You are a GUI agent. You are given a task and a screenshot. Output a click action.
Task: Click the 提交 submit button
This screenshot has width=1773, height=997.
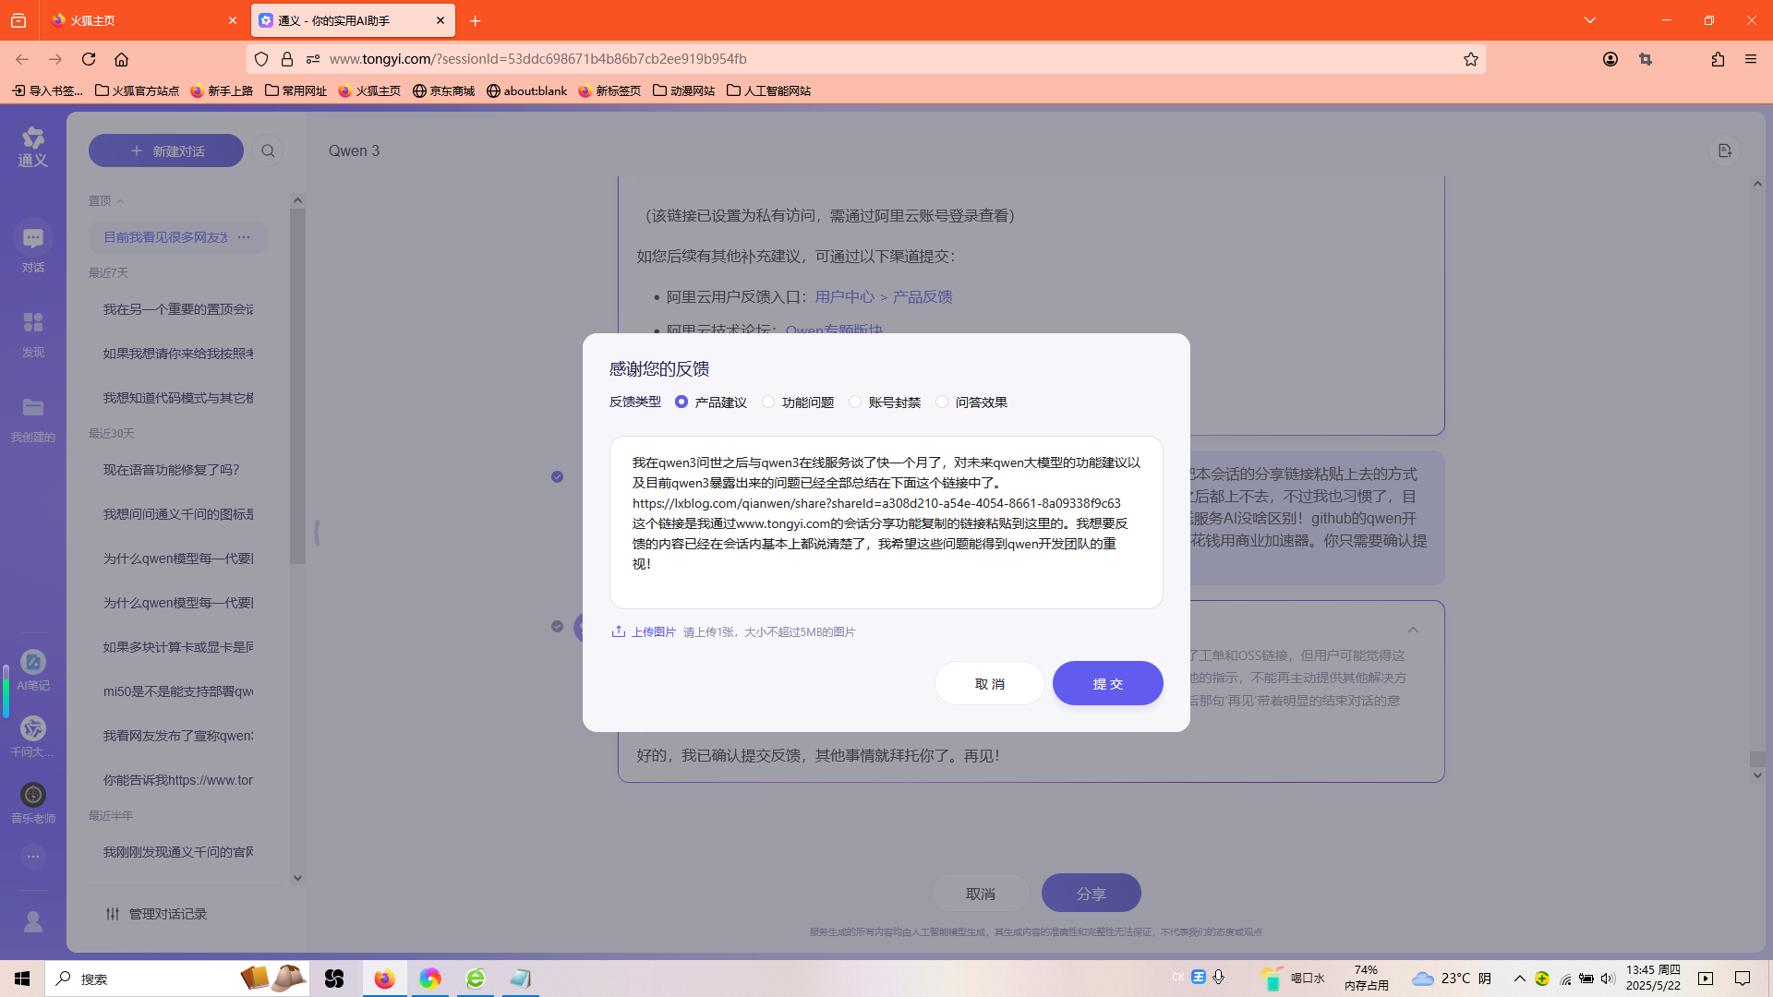[1107, 683]
